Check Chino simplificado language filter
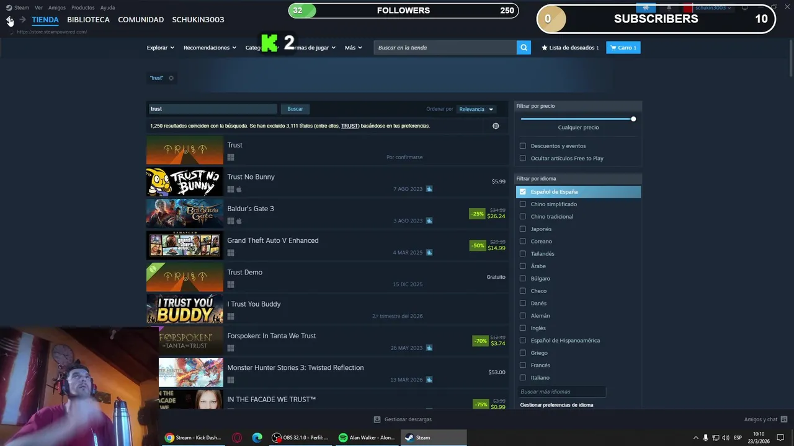794x446 pixels. (x=523, y=204)
